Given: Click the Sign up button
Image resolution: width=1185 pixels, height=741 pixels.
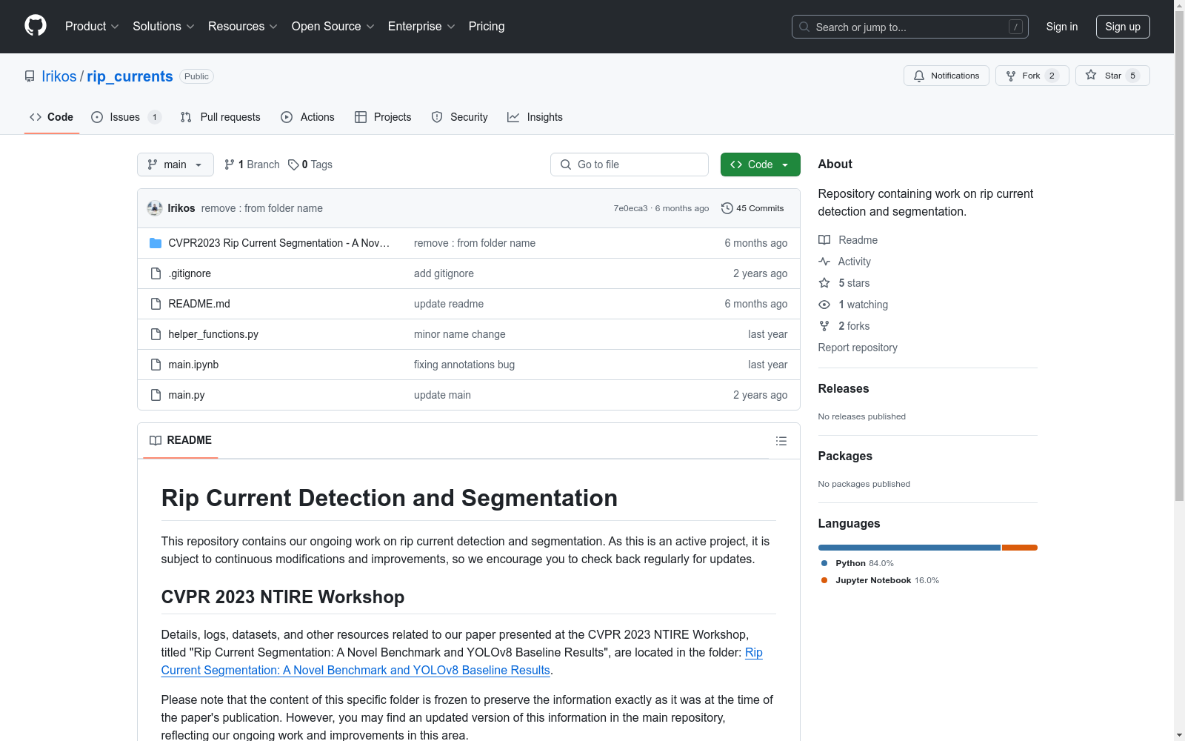Looking at the screenshot, I should 1123,27.
